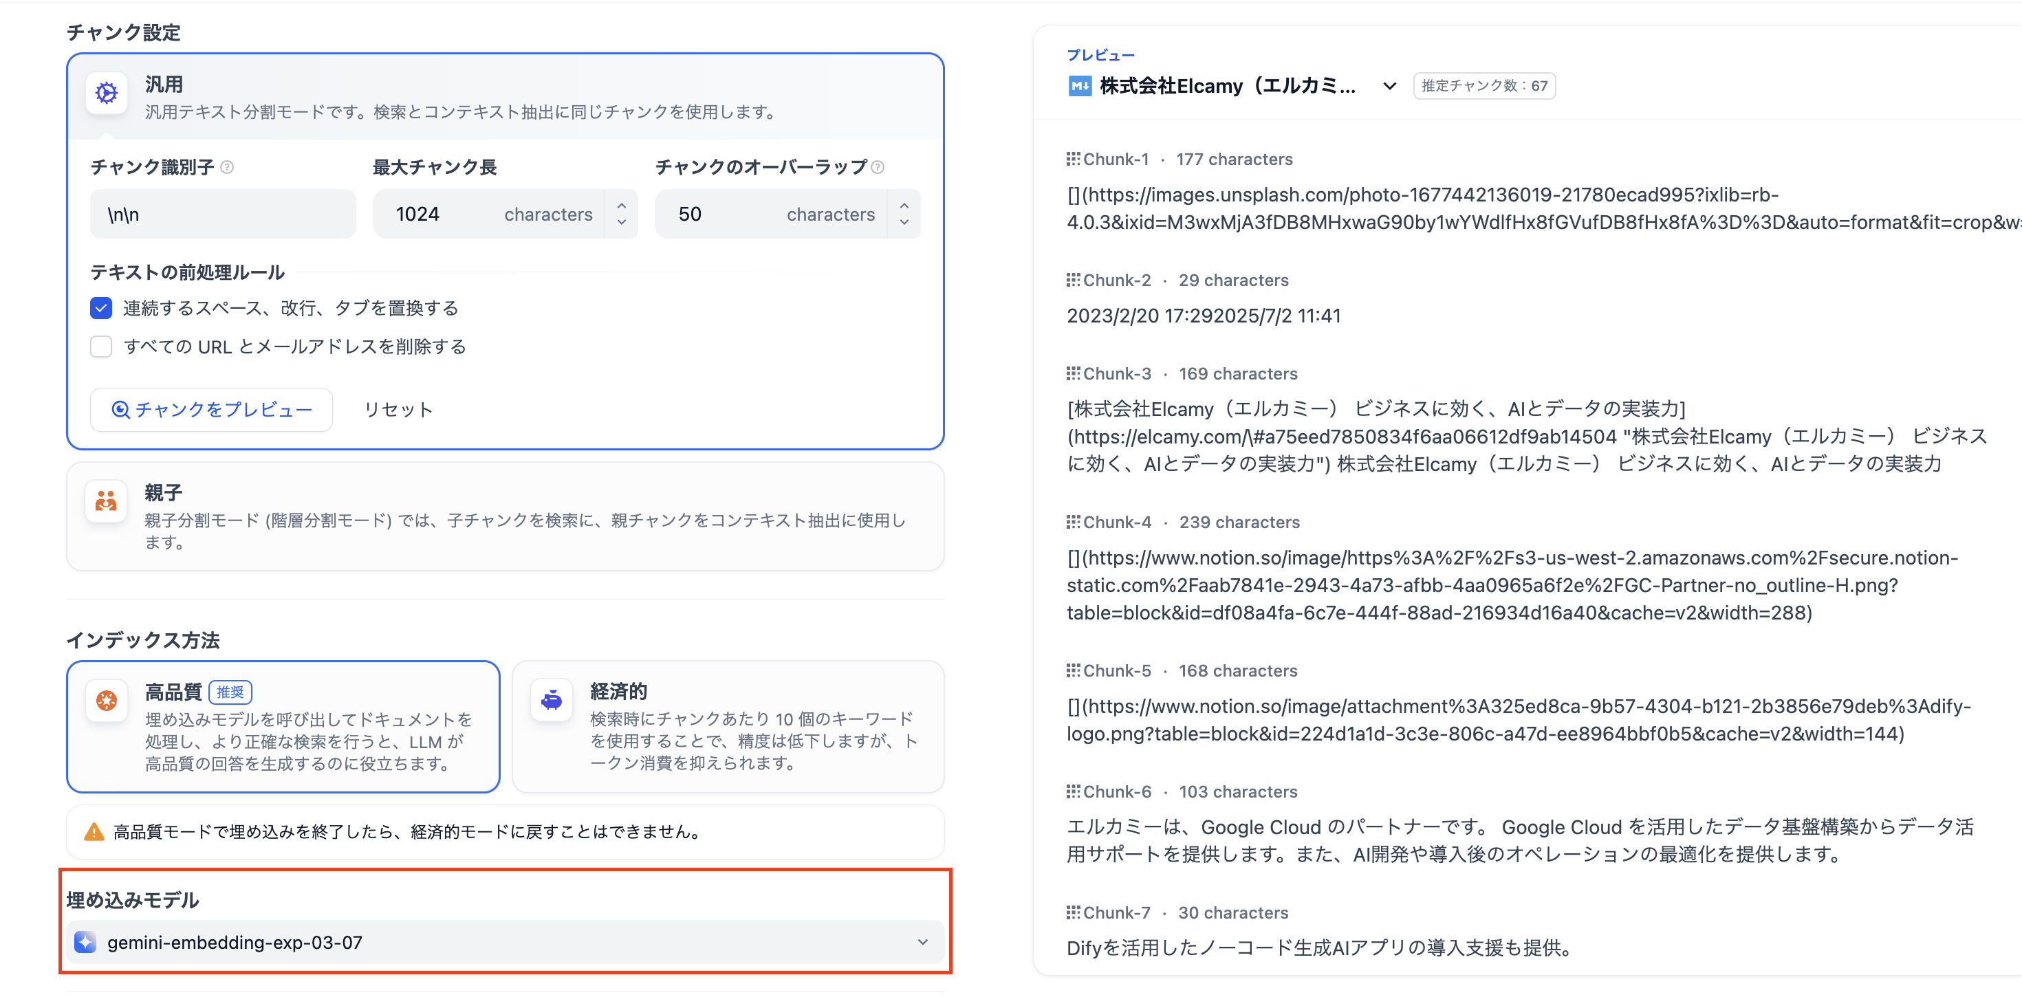Screen dimensions: 2022x997
Task: Click the Chunk-1 drag handle icon
Action: click(1072, 160)
